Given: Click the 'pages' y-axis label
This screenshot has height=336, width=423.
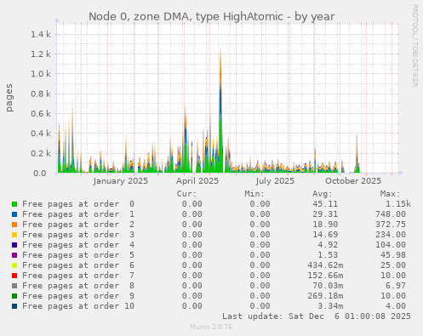Looking at the screenshot, I should 9,98.
